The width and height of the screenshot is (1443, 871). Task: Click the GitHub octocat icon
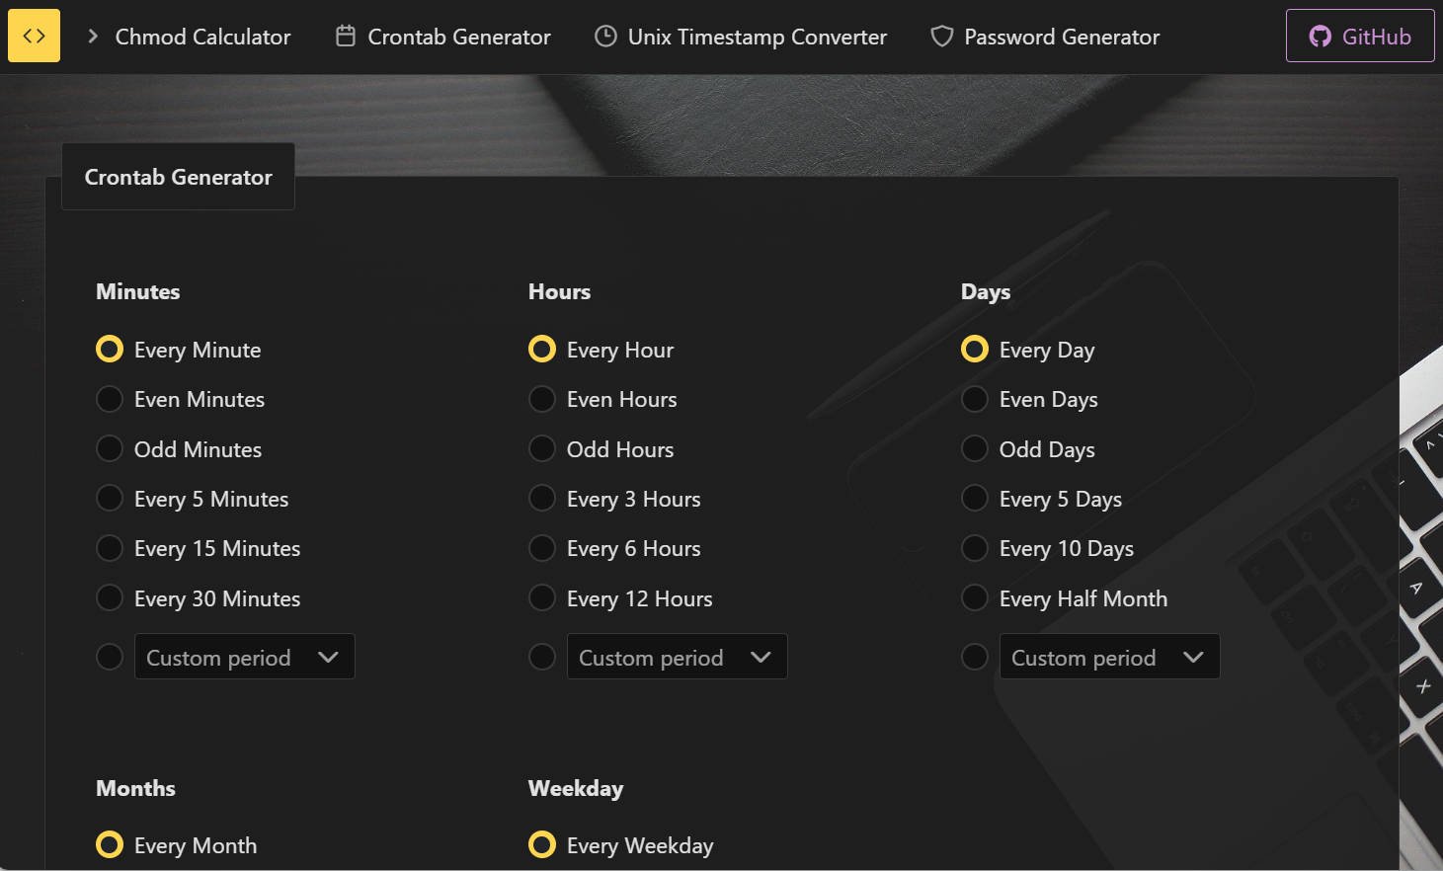point(1320,37)
